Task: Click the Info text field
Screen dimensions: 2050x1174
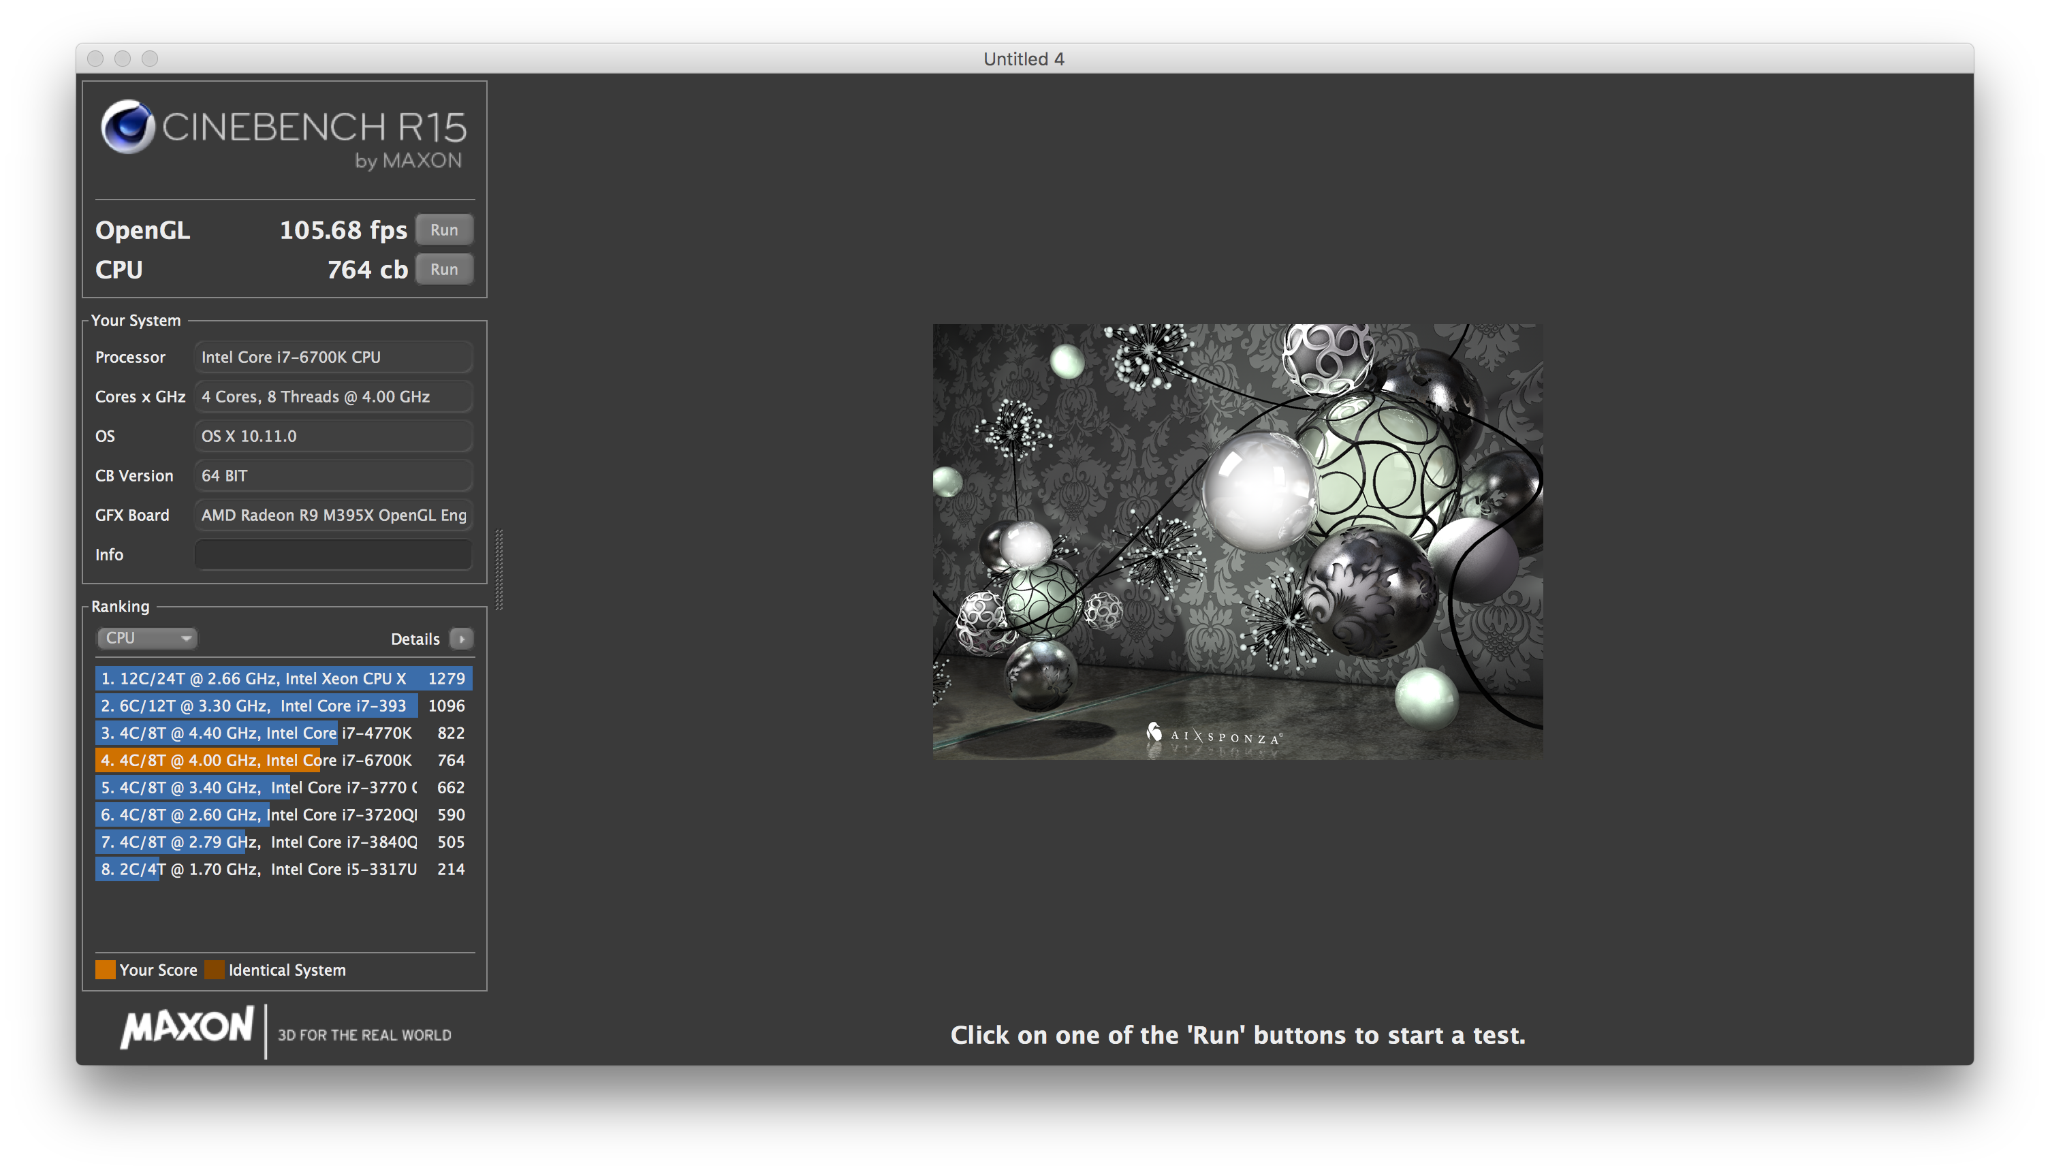Action: pos(332,555)
